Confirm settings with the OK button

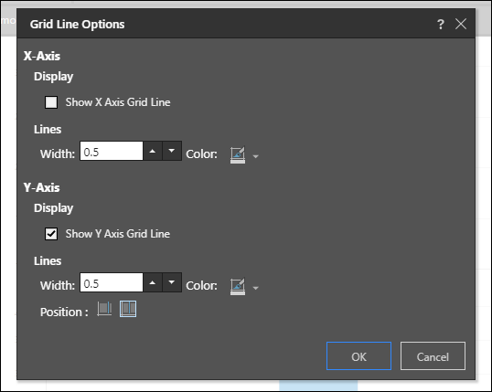coord(358,356)
